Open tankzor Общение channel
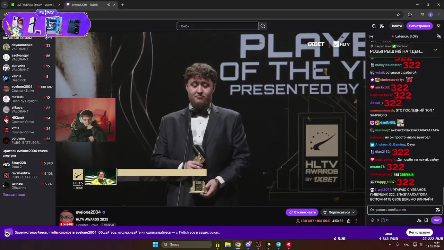This screenshot has width=444, height=250. [x=28, y=185]
